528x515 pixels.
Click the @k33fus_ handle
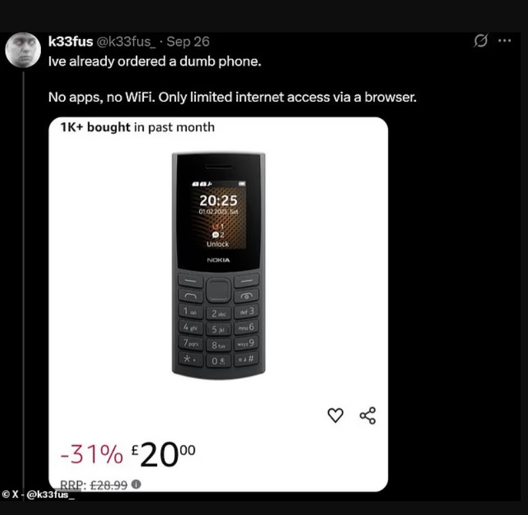click(126, 42)
